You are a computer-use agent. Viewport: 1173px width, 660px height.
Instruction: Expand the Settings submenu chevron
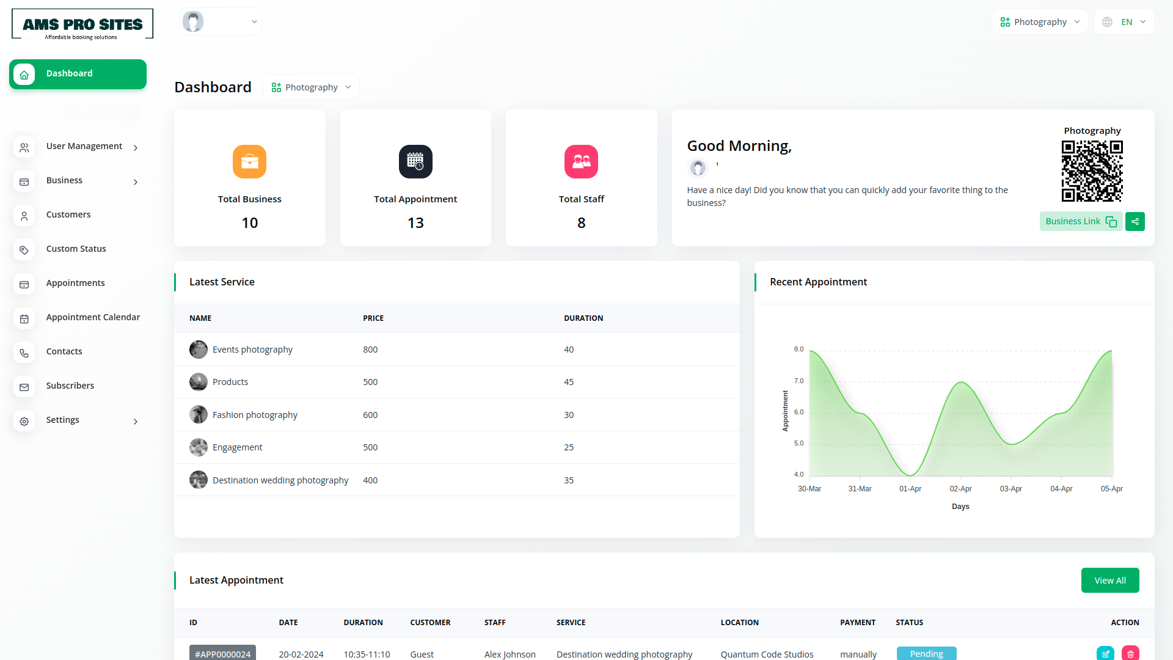click(x=136, y=421)
